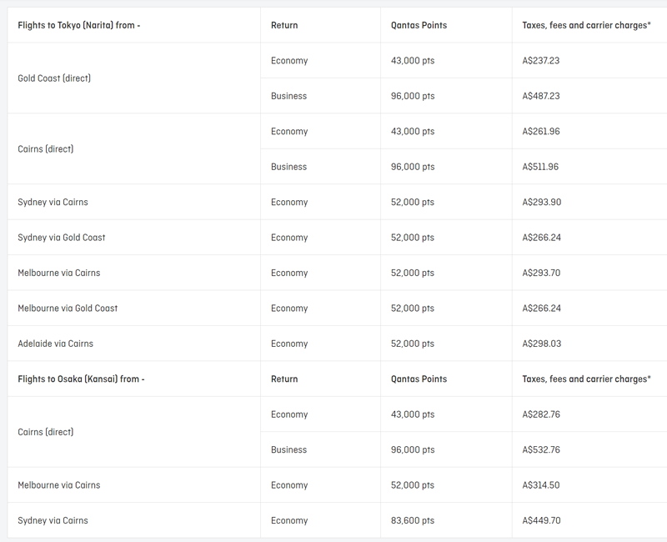The height and width of the screenshot is (542, 667).
Task: Select Melbourne via Gold Coast route
Action: coord(68,309)
